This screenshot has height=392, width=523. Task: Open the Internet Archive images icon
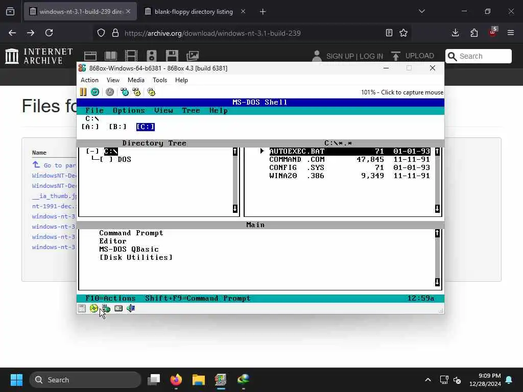[x=193, y=56]
